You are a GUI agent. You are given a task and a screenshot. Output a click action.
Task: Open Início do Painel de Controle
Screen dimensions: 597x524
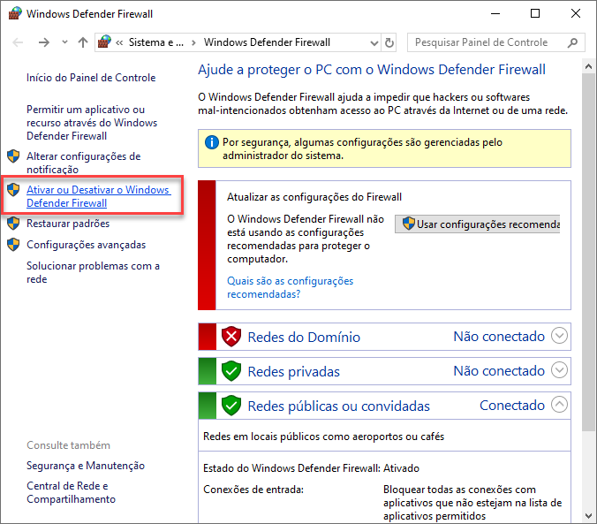pyautogui.click(x=91, y=78)
